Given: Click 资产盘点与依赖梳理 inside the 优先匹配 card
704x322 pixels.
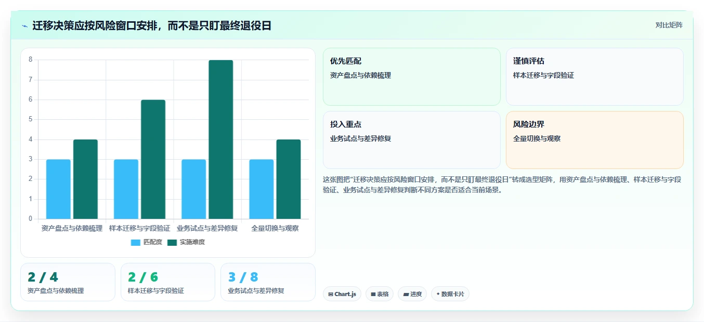Looking at the screenshot, I should (x=360, y=76).
